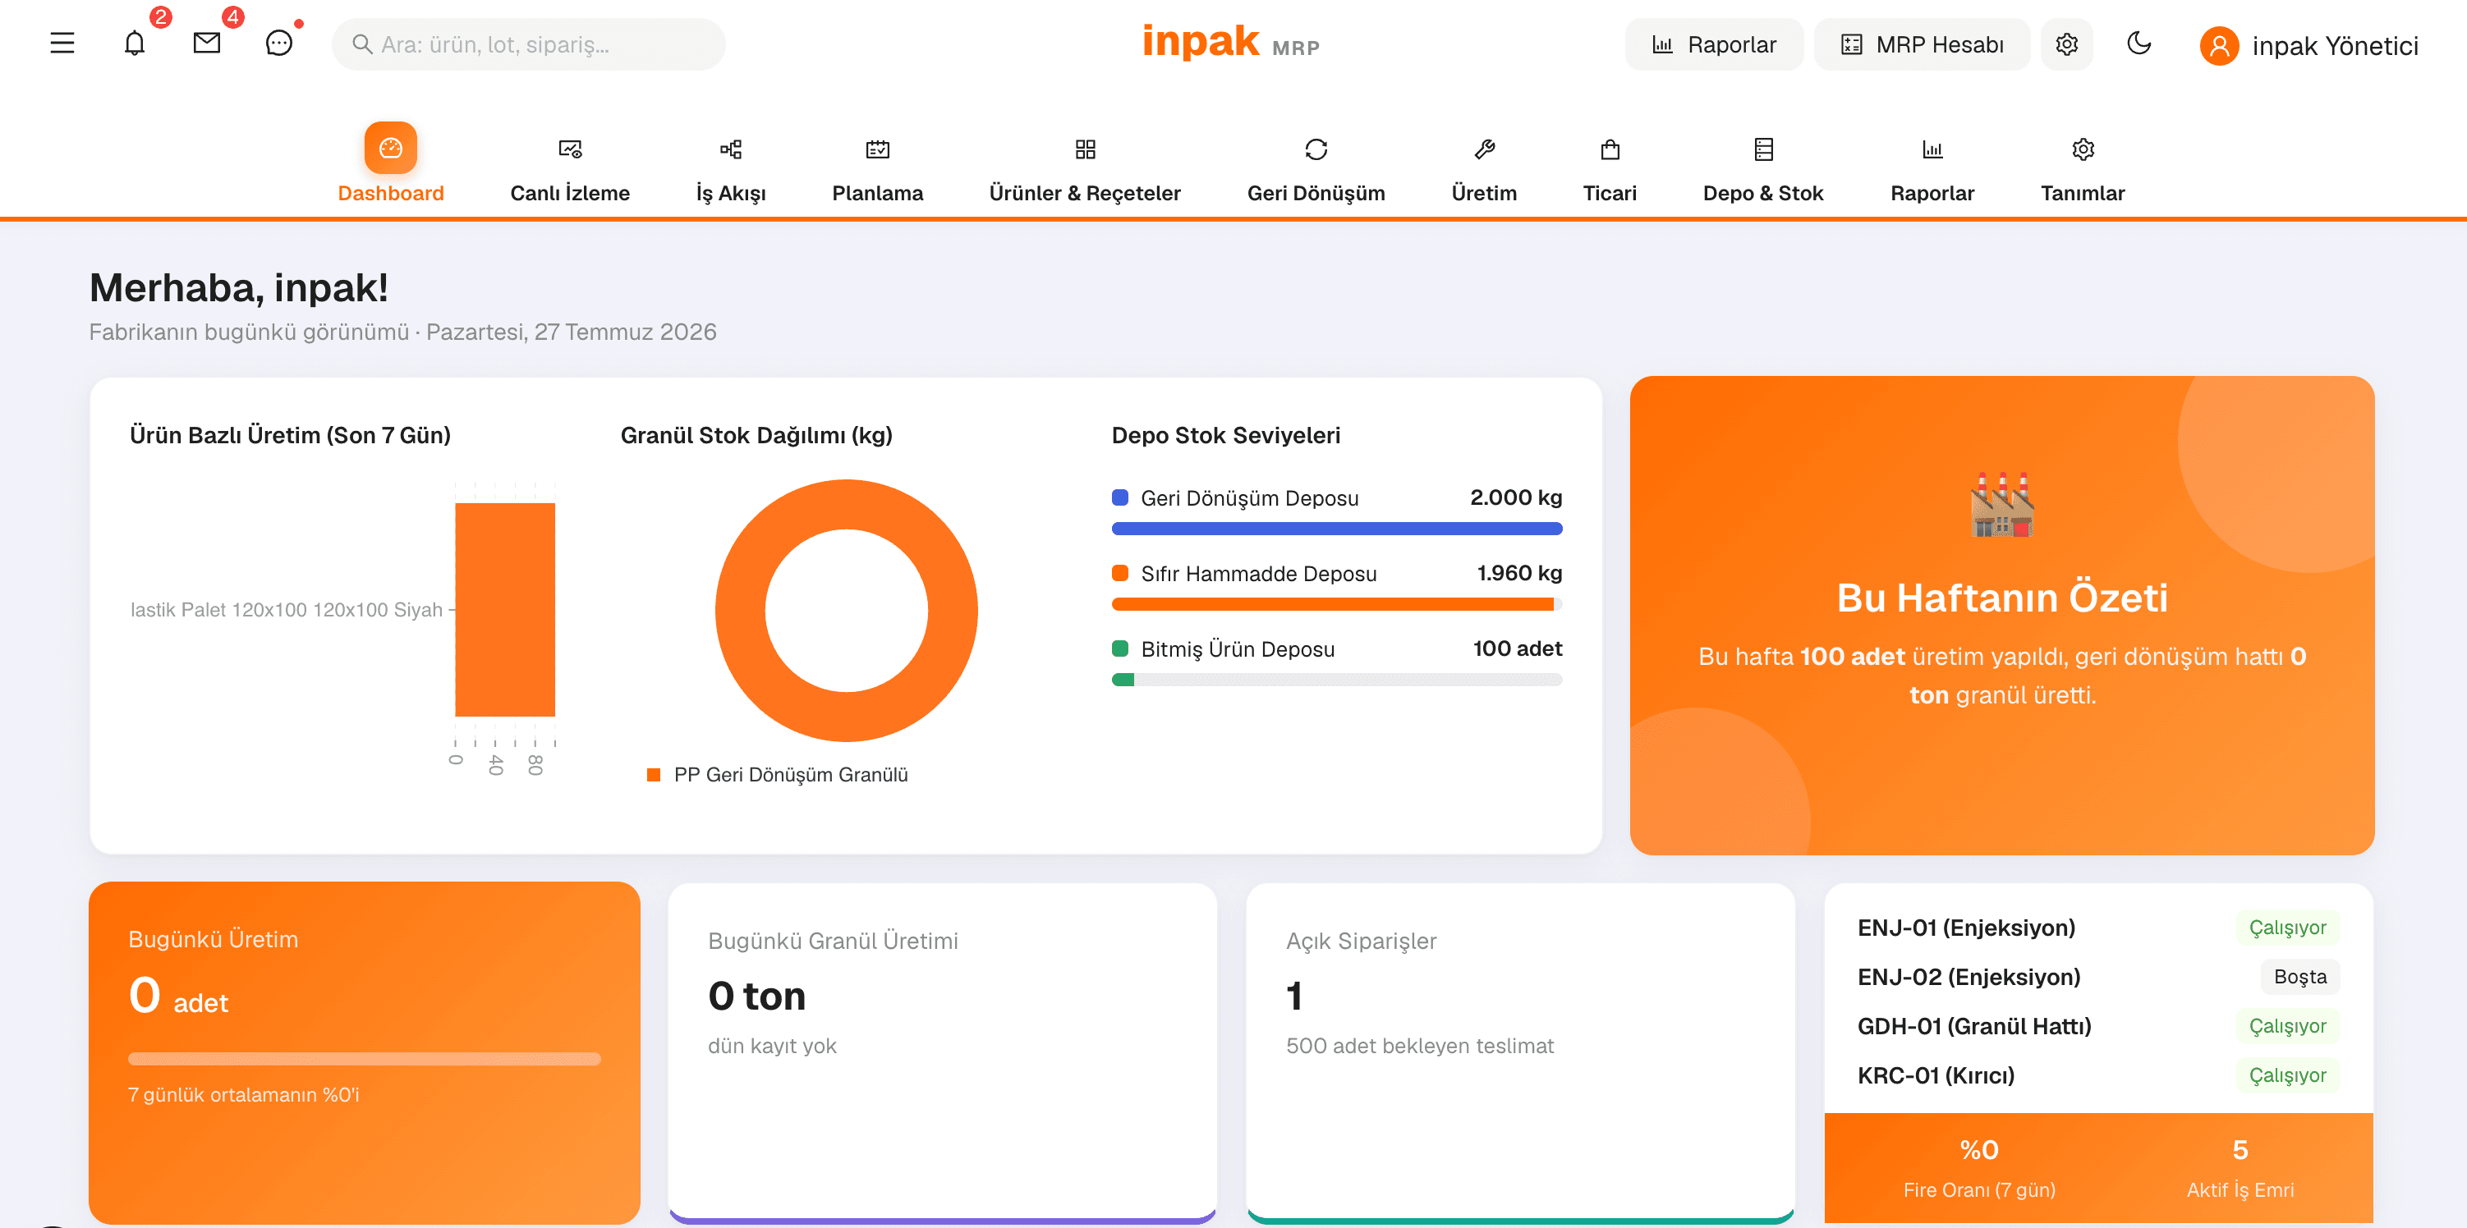Open the İş Akışı workflow icon
This screenshot has height=1228, width=2467.
pyautogui.click(x=731, y=149)
